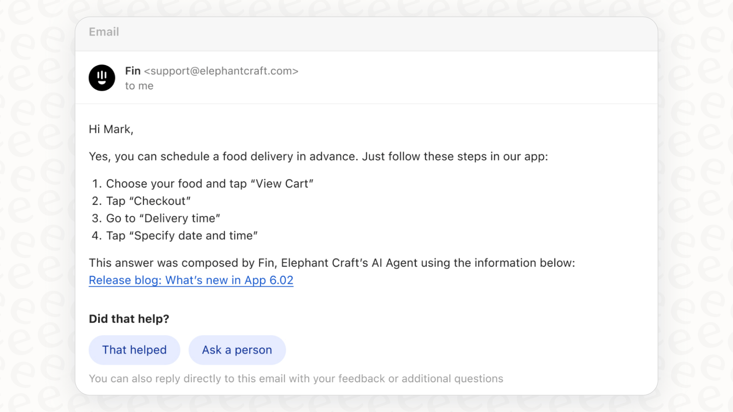Image resolution: width=733 pixels, height=412 pixels.
Task: Click the "composed by Fin" disclosure sentence
Action: (332, 263)
